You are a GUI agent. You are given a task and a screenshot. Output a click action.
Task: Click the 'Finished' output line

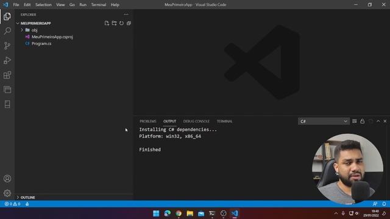coord(150,150)
